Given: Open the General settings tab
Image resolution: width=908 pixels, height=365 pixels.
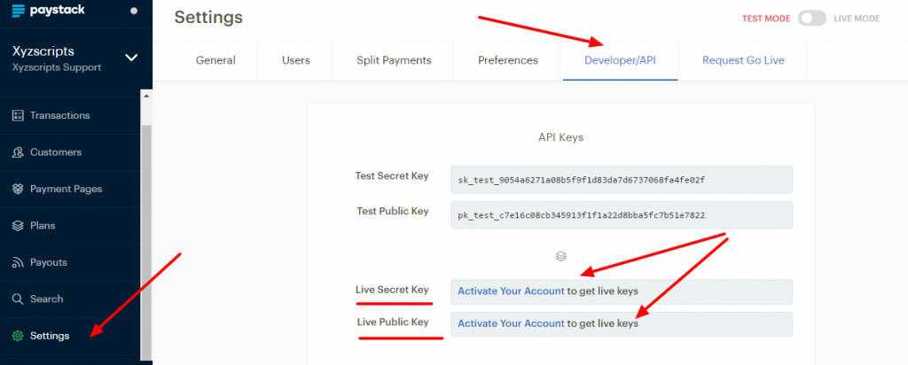Looking at the screenshot, I should 215,60.
